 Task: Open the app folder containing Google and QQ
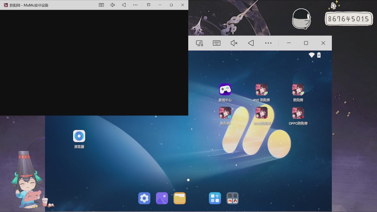point(233,198)
